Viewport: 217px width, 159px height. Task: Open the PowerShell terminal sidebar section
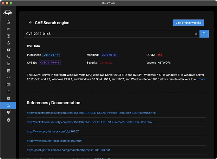tap(9, 50)
